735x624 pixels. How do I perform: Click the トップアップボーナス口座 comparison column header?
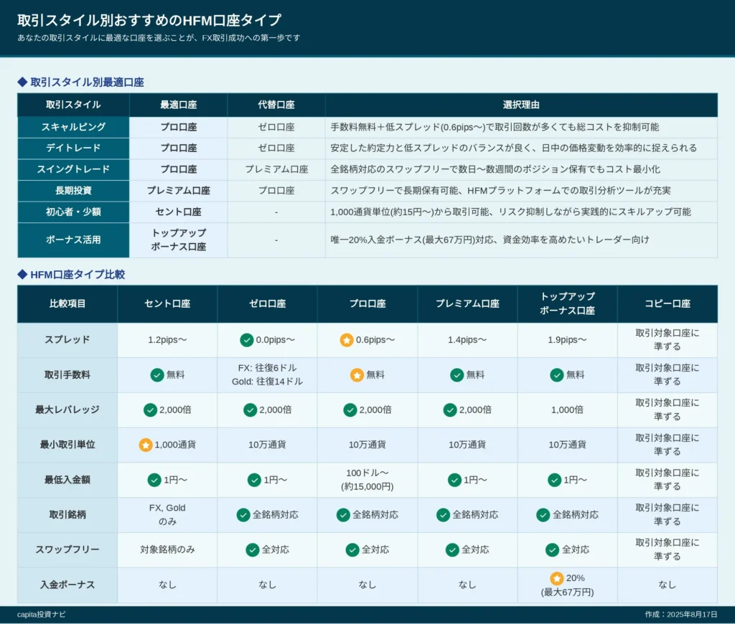coord(567,303)
